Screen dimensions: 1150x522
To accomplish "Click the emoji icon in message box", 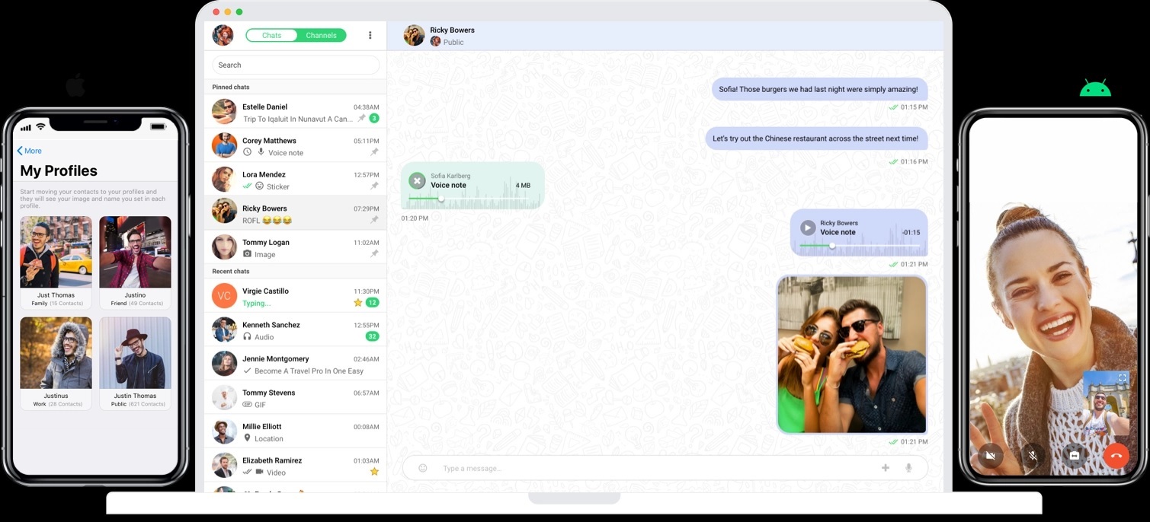I will [423, 468].
